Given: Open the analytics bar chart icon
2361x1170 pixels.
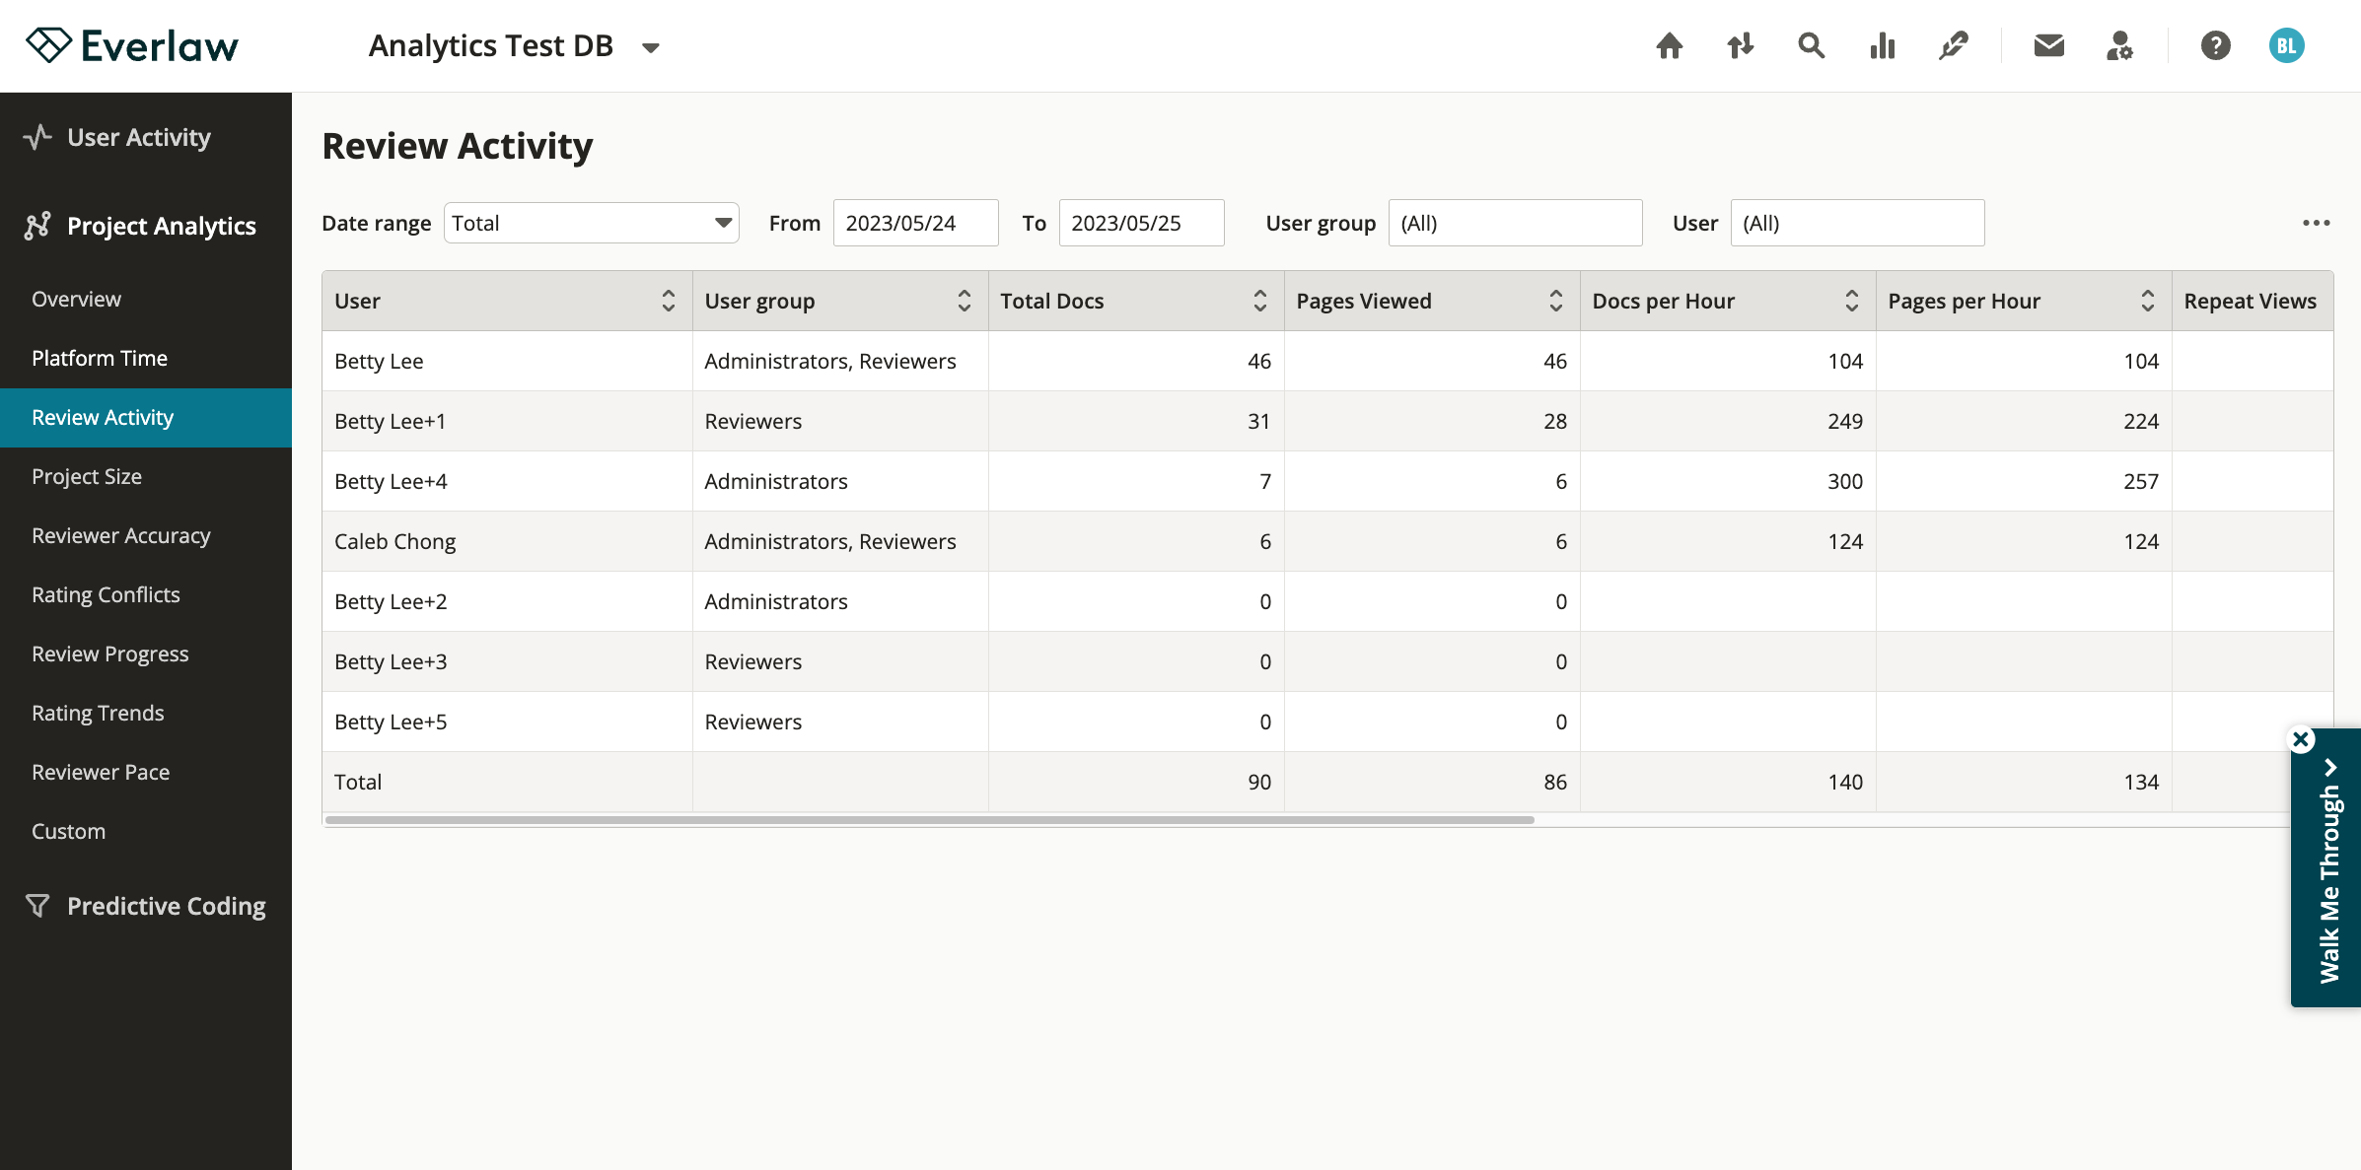Looking at the screenshot, I should click(x=1882, y=46).
